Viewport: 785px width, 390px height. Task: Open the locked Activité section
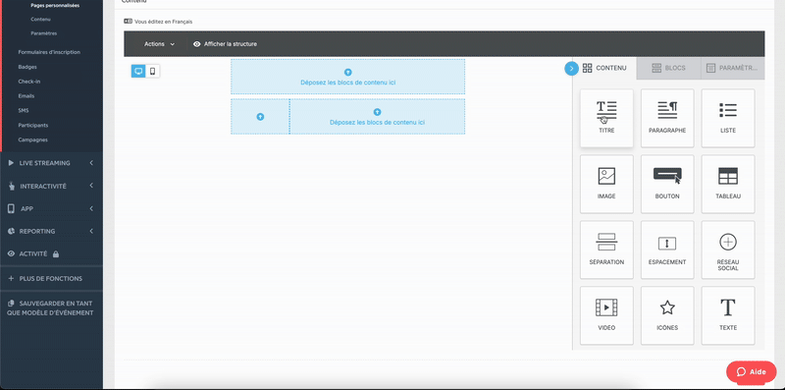(x=51, y=253)
